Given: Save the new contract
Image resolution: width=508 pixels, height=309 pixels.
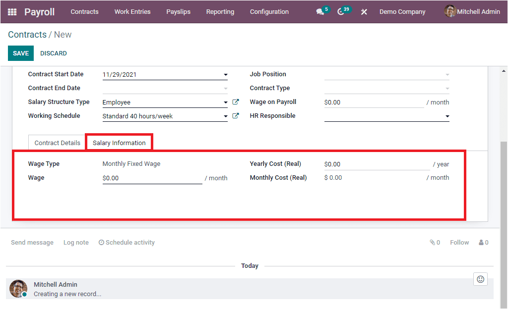Looking at the screenshot, I should [20, 53].
